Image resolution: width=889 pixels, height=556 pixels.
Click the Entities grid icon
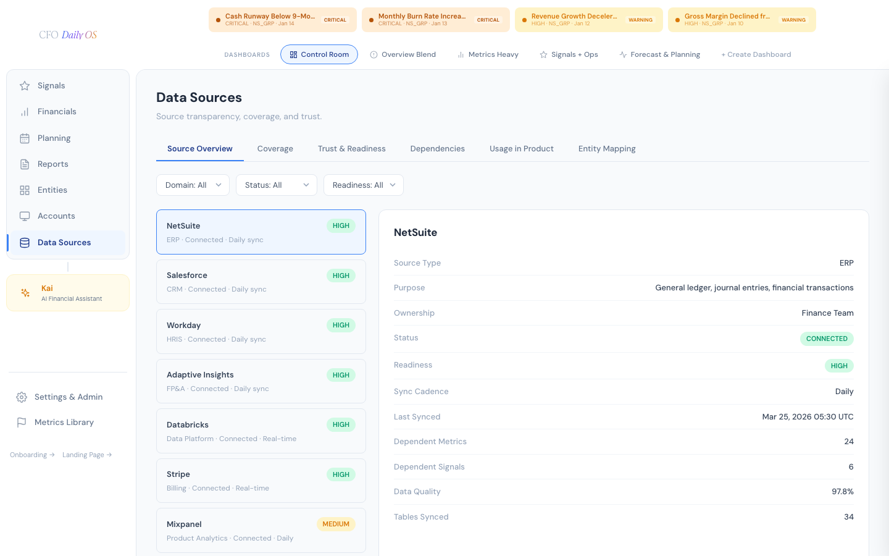click(x=25, y=190)
